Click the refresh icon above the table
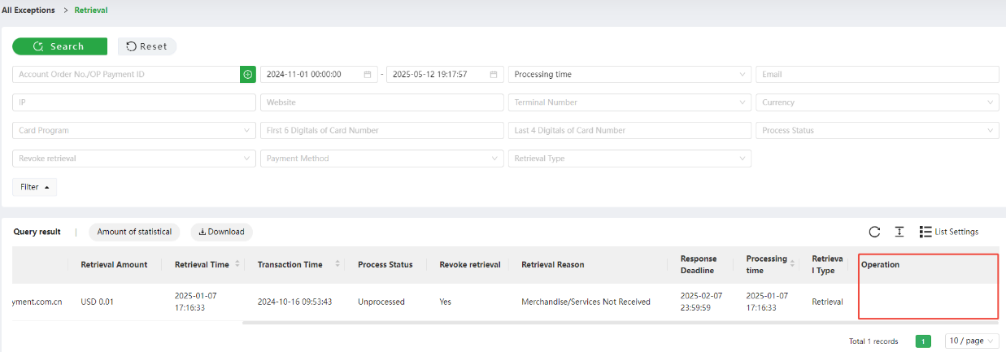The height and width of the screenshot is (352, 1006). (874, 232)
